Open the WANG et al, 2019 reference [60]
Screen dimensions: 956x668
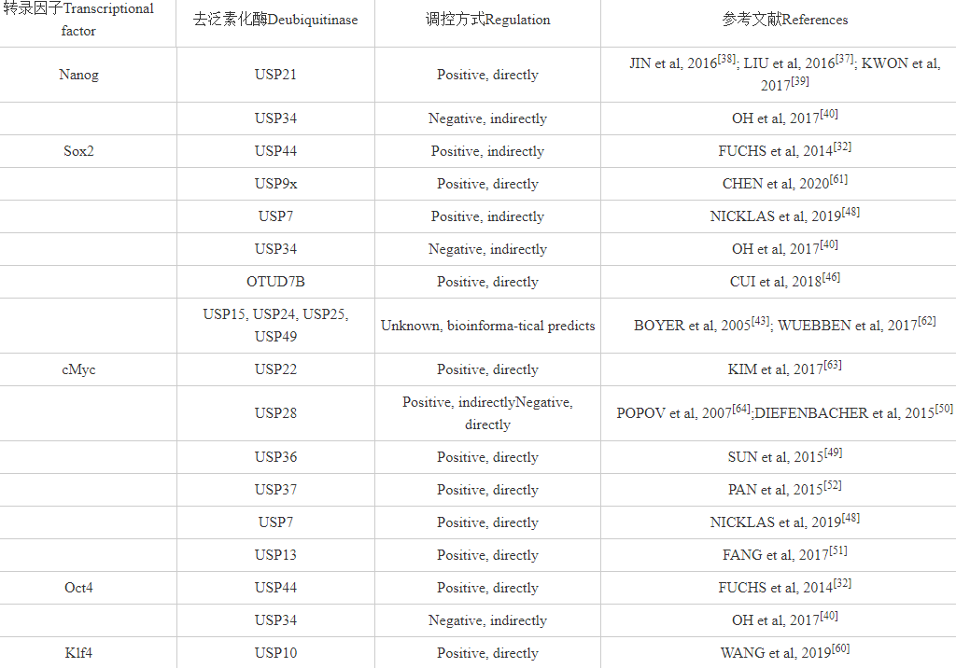pyautogui.click(x=784, y=651)
